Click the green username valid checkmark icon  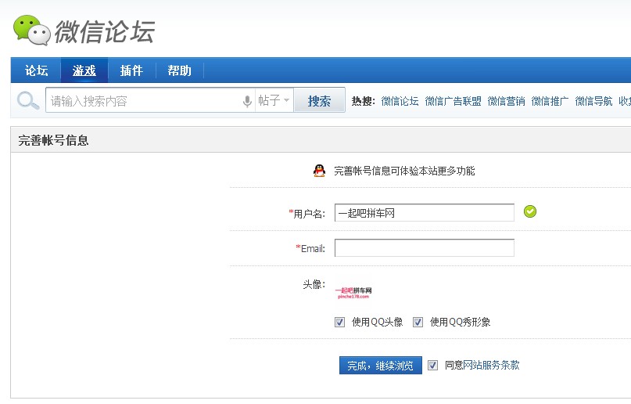click(530, 211)
